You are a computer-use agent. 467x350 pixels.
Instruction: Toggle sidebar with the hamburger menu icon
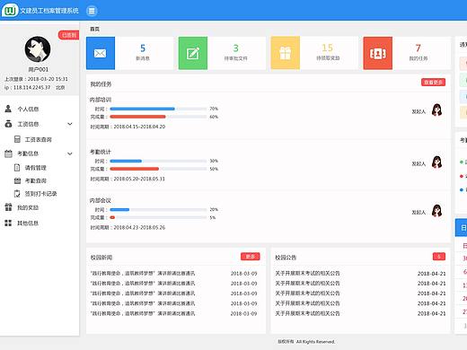coord(92,11)
